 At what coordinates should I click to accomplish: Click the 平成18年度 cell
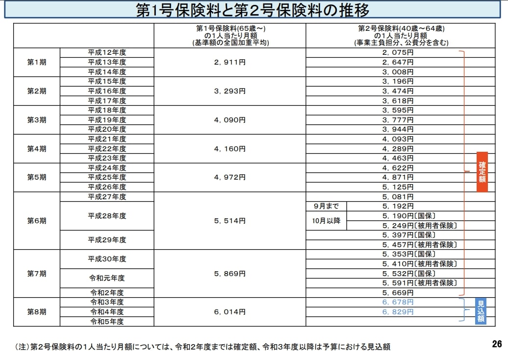[x=107, y=110]
